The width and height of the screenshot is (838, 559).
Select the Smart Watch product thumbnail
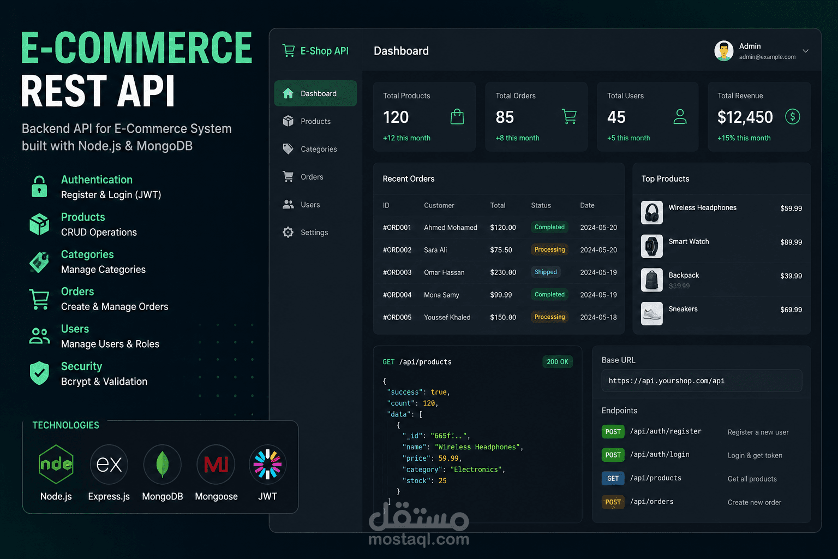pos(652,246)
